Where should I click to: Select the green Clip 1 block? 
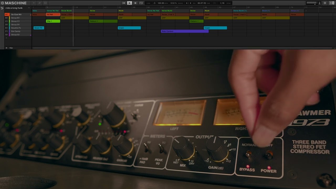pyautogui.click(x=53, y=21)
